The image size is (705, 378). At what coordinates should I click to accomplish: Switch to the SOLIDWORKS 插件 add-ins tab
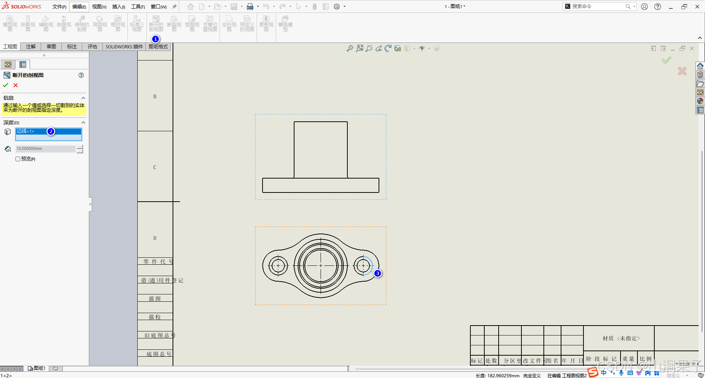[124, 47]
